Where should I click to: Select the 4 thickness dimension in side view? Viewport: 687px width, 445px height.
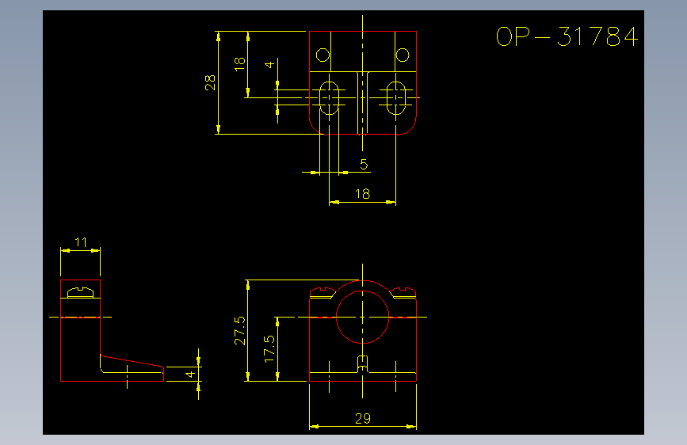coord(190,374)
